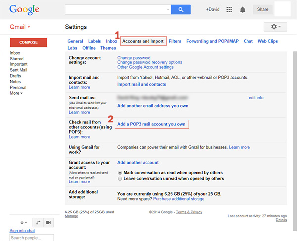Open the settings gear menu
This screenshot has width=297, height=241.
276,27
